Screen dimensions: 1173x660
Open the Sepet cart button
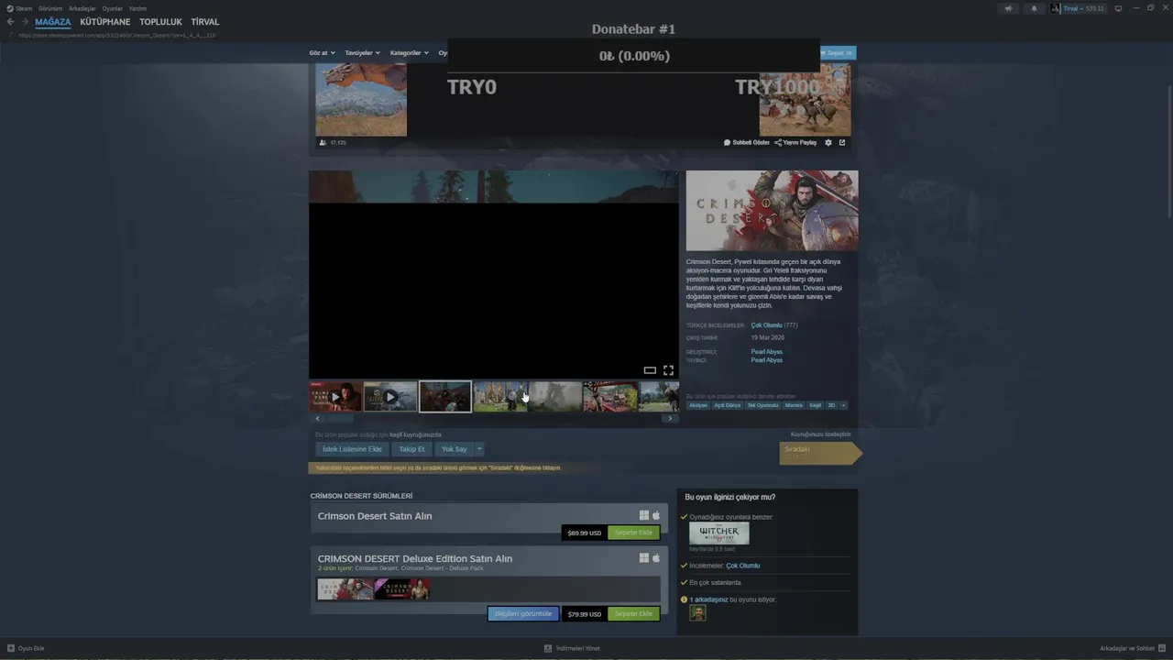pyautogui.click(x=838, y=53)
